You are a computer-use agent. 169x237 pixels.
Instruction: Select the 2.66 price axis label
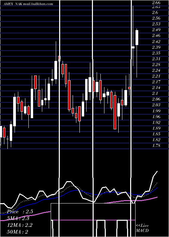click(156, 3)
